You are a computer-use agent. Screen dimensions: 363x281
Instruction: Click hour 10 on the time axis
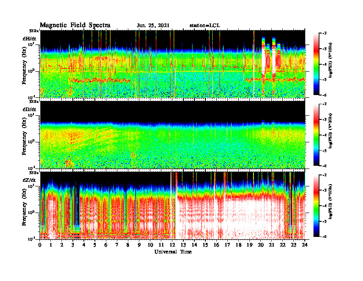(x=150, y=245)
